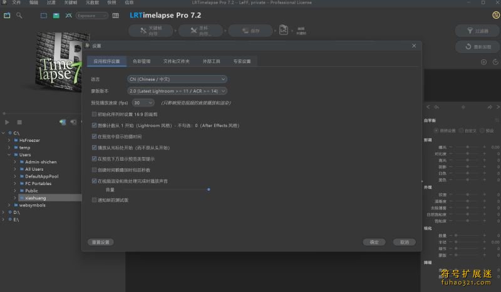Click the minus next to the contrast slider
This screenshot has width=501, height=292.
[450, 154]
